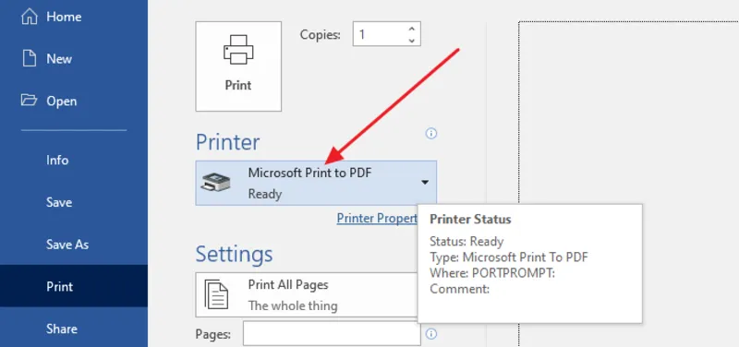The image size is (739, 347).
Task: Click the Printer dropdown arrow
Action: [425, 182]
